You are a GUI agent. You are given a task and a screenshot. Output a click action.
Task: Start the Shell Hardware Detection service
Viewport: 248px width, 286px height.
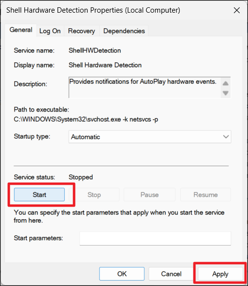point(39,194)
